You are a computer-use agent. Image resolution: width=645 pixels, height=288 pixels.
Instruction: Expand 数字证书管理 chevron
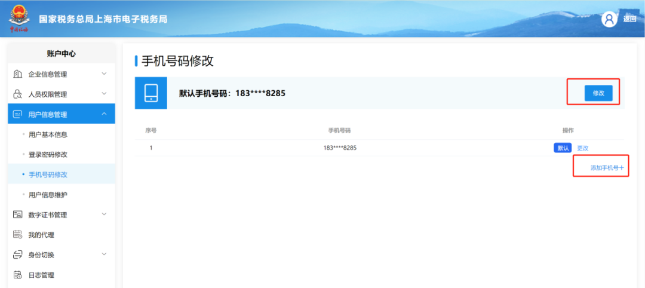pos(104,215)
